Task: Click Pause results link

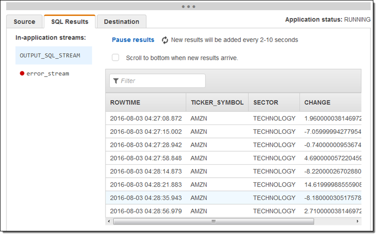Action: [133, 40]
